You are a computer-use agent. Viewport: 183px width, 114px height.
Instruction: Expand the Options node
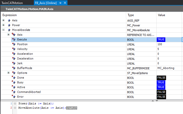8,73
